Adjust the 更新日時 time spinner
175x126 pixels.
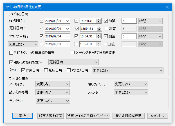[99, 29]
